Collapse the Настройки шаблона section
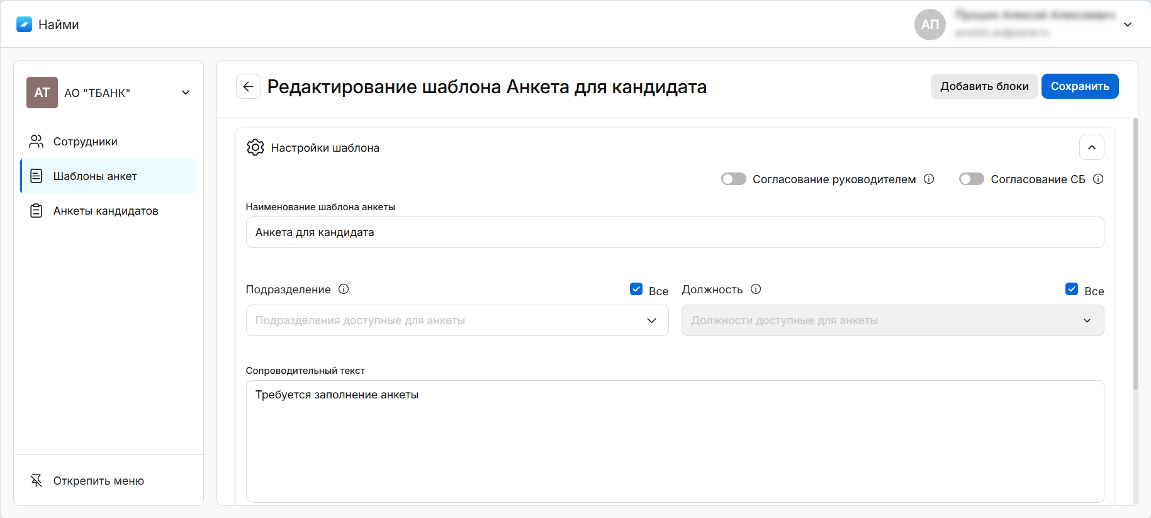 pos(1091,148)
